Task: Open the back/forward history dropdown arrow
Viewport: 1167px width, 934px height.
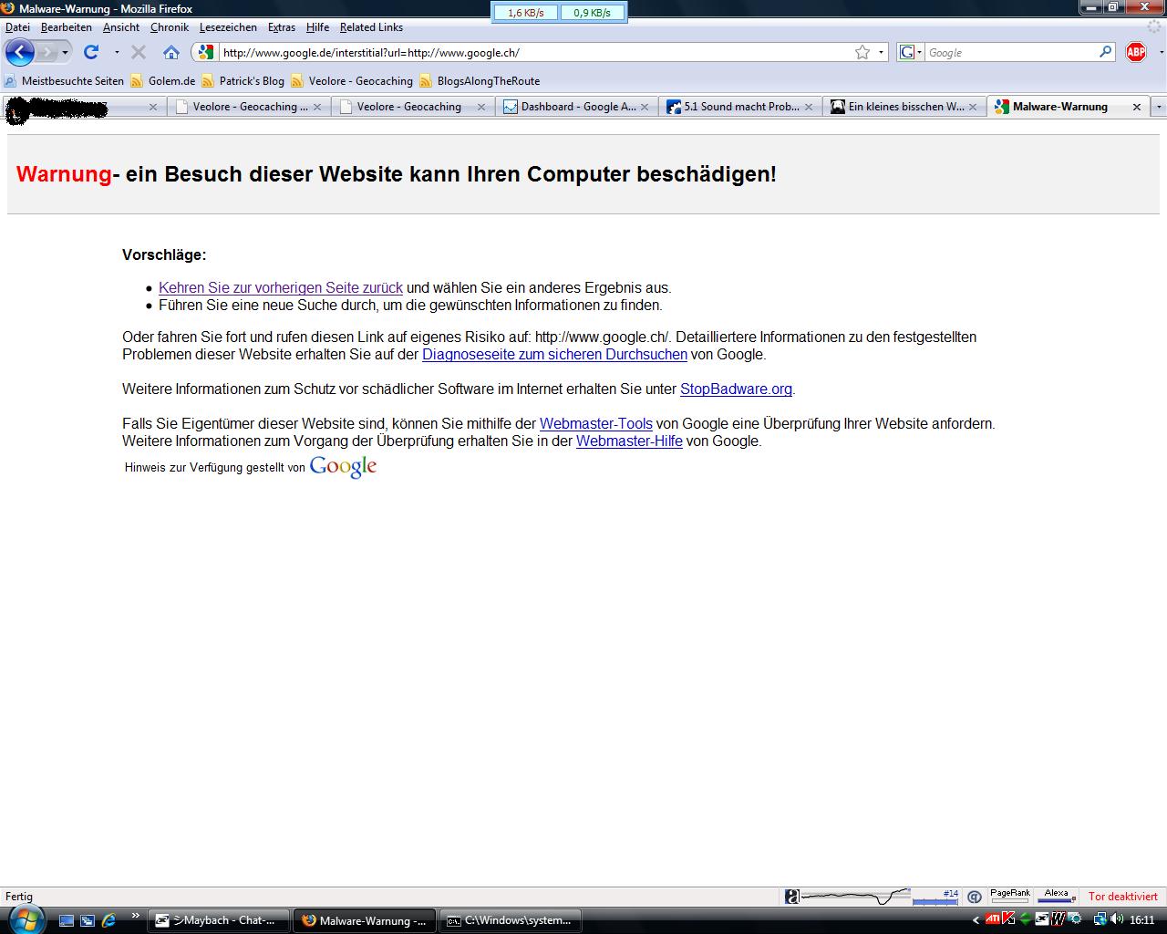Action: (65, 53)
